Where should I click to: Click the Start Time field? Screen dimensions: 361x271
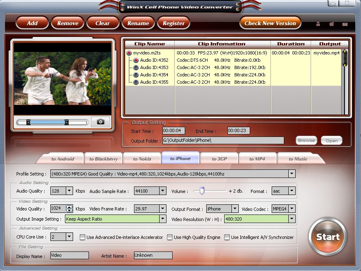[173, 131]
